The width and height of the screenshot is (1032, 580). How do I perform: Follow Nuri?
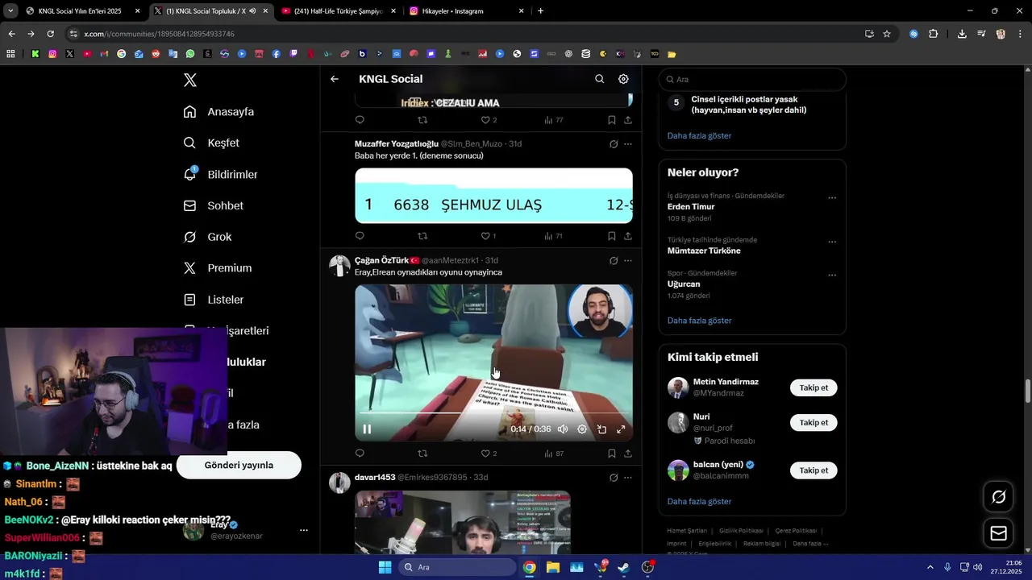tap(814, 422)
